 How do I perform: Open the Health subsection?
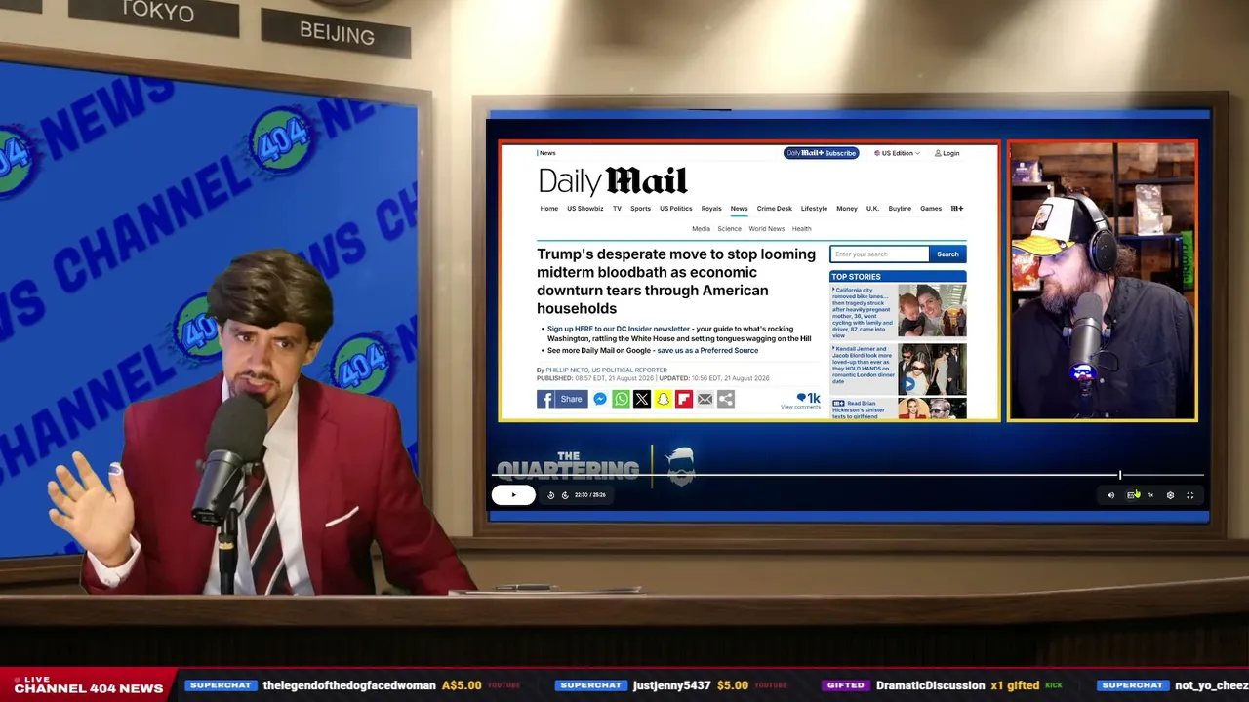pos(801,229)
